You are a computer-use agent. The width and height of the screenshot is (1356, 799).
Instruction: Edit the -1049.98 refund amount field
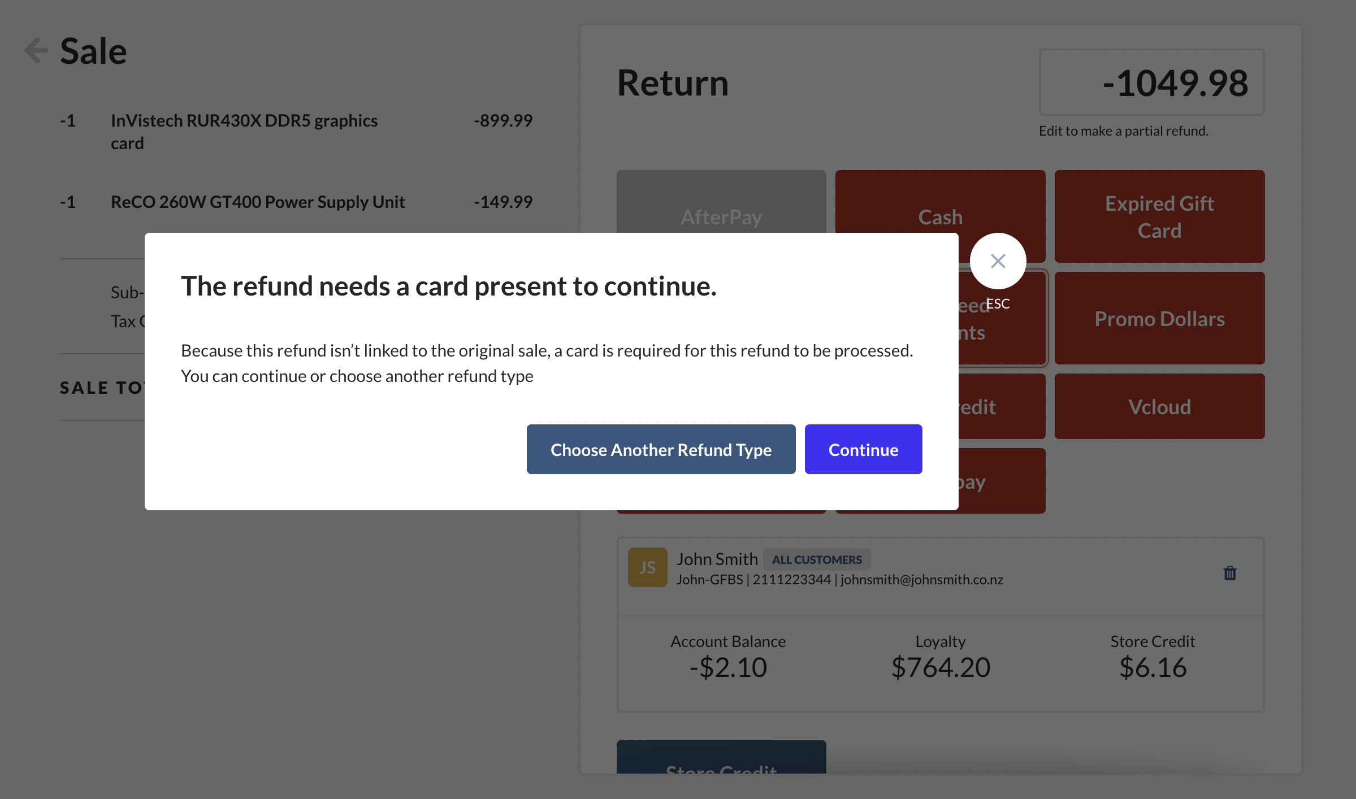(x=1151, y=82)
